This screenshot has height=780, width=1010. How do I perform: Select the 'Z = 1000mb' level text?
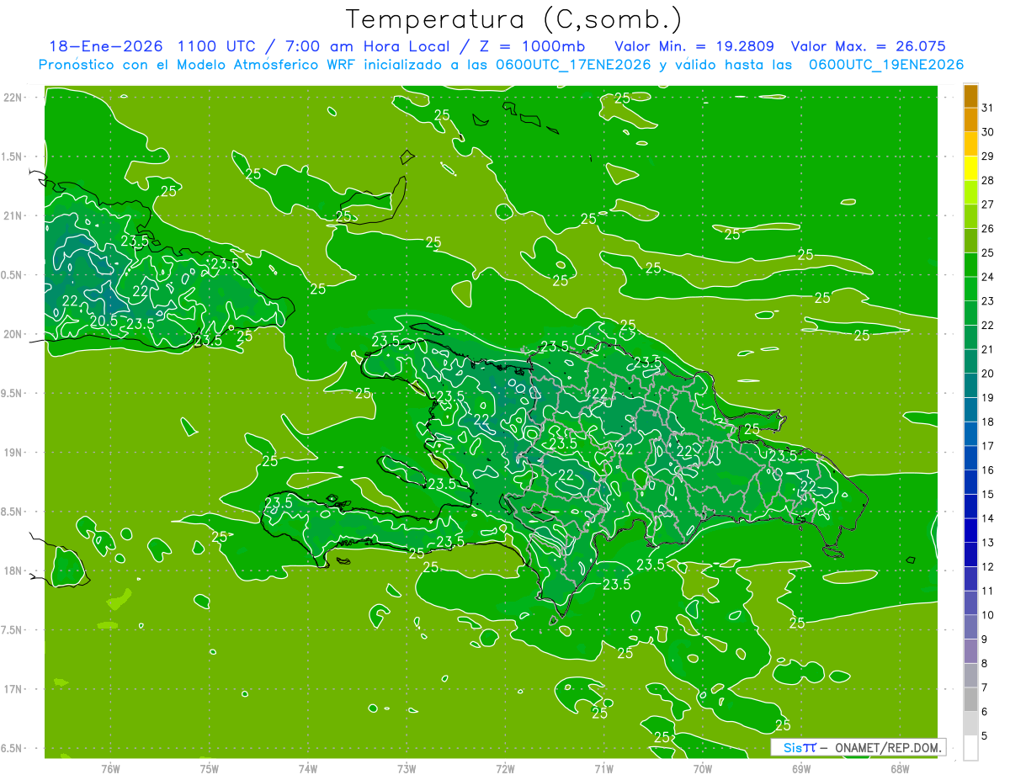[532, 46]
